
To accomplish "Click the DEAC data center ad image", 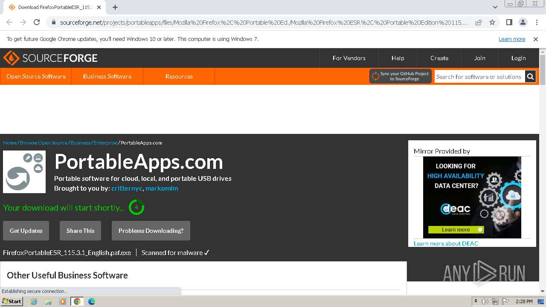I will pos(472,197).
